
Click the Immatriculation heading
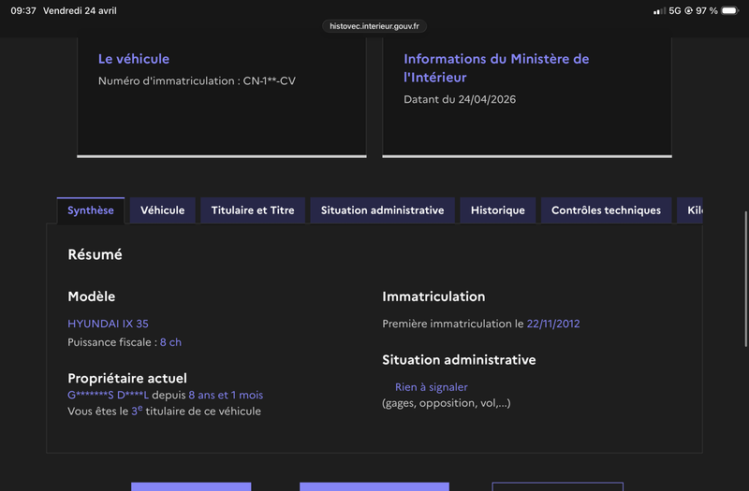coord(433,296)
